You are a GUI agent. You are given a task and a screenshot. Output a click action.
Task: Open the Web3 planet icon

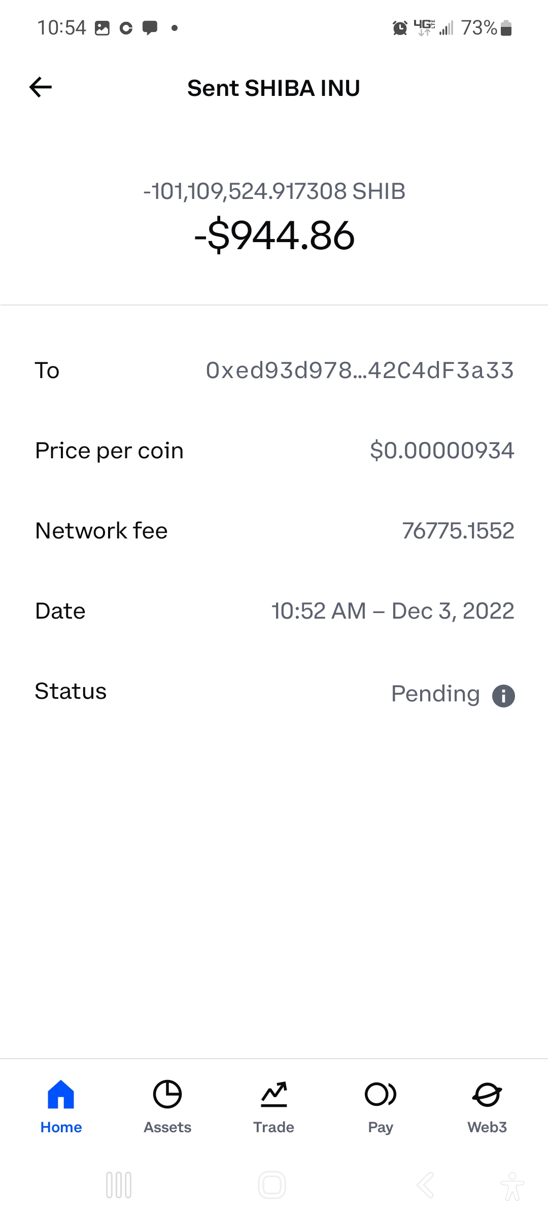[487, 1094]
